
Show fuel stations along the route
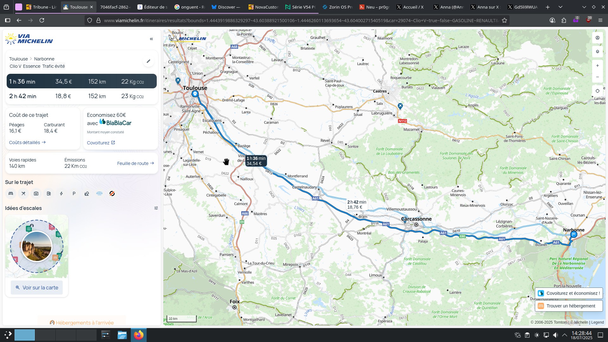click(x=49, y=193)
